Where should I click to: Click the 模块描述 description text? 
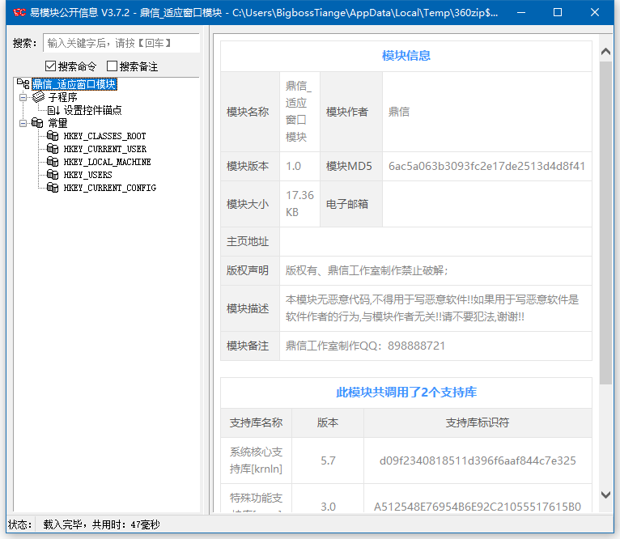[x=432, y=308]
